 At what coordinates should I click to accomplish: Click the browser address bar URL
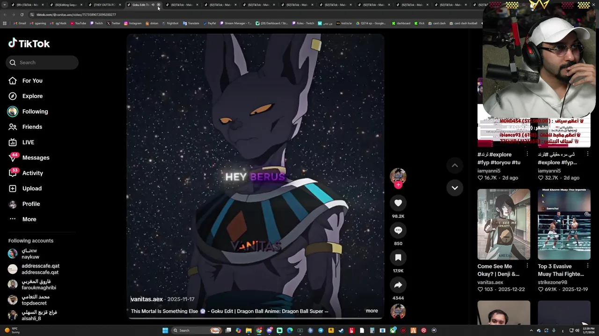(x=76, y=14)
